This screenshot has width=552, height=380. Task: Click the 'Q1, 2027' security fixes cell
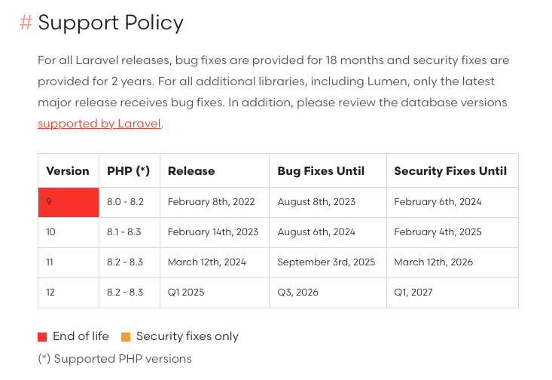[413, 293]
